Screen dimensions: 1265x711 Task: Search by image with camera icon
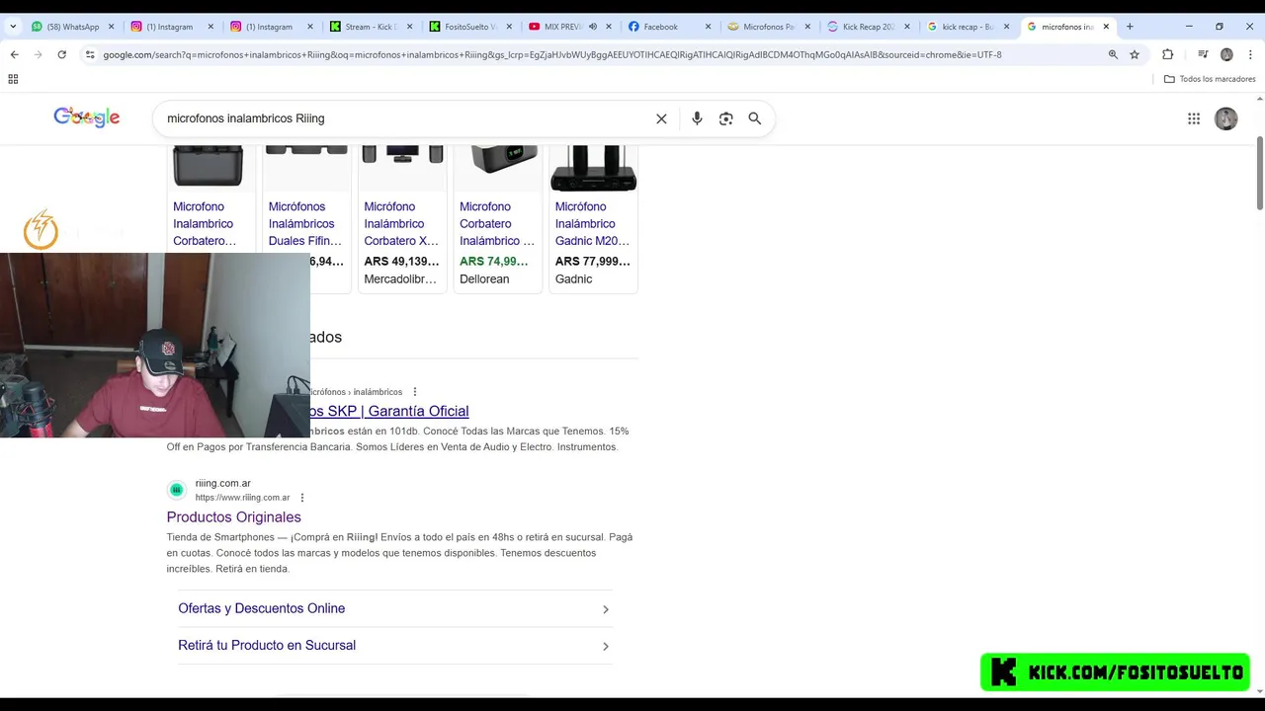725,118
